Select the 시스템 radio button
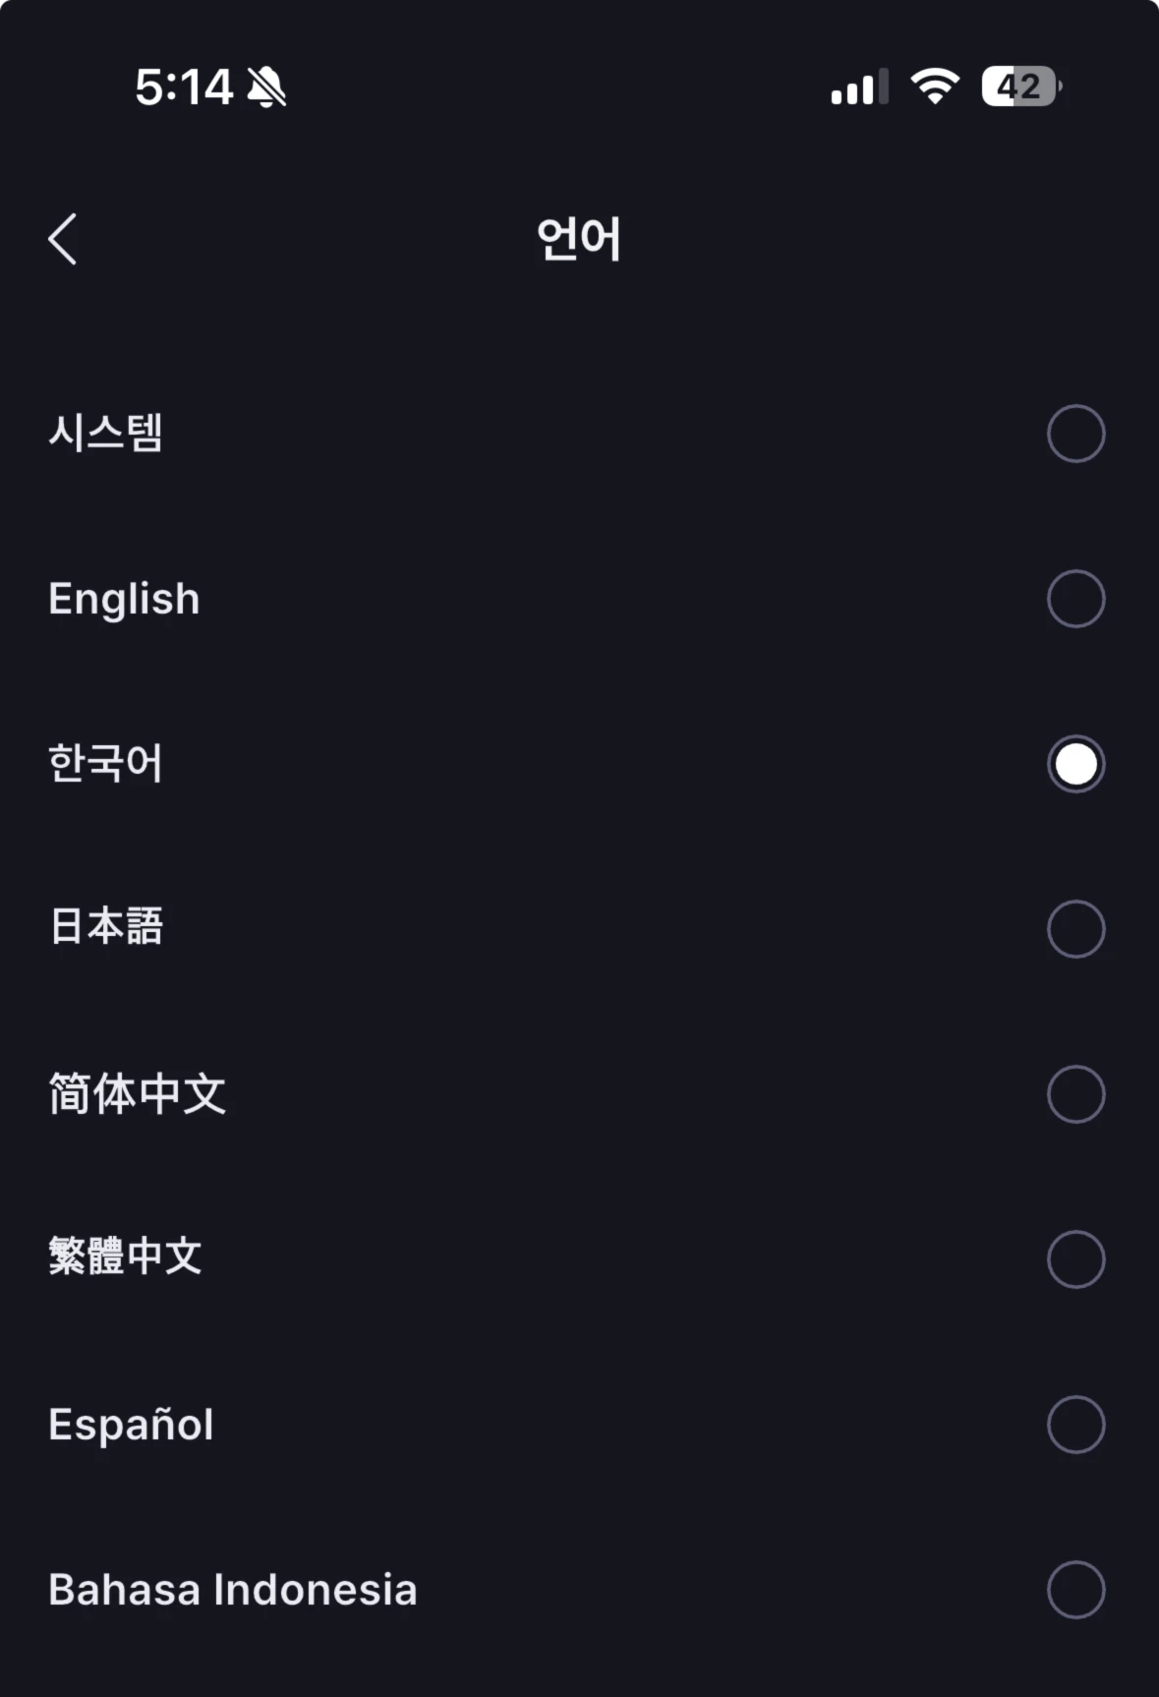 click(1075, 434)
